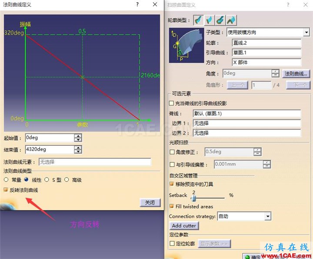Click the 0.5 parameter label on graph

pyautogui.click(x=82, y=31)
